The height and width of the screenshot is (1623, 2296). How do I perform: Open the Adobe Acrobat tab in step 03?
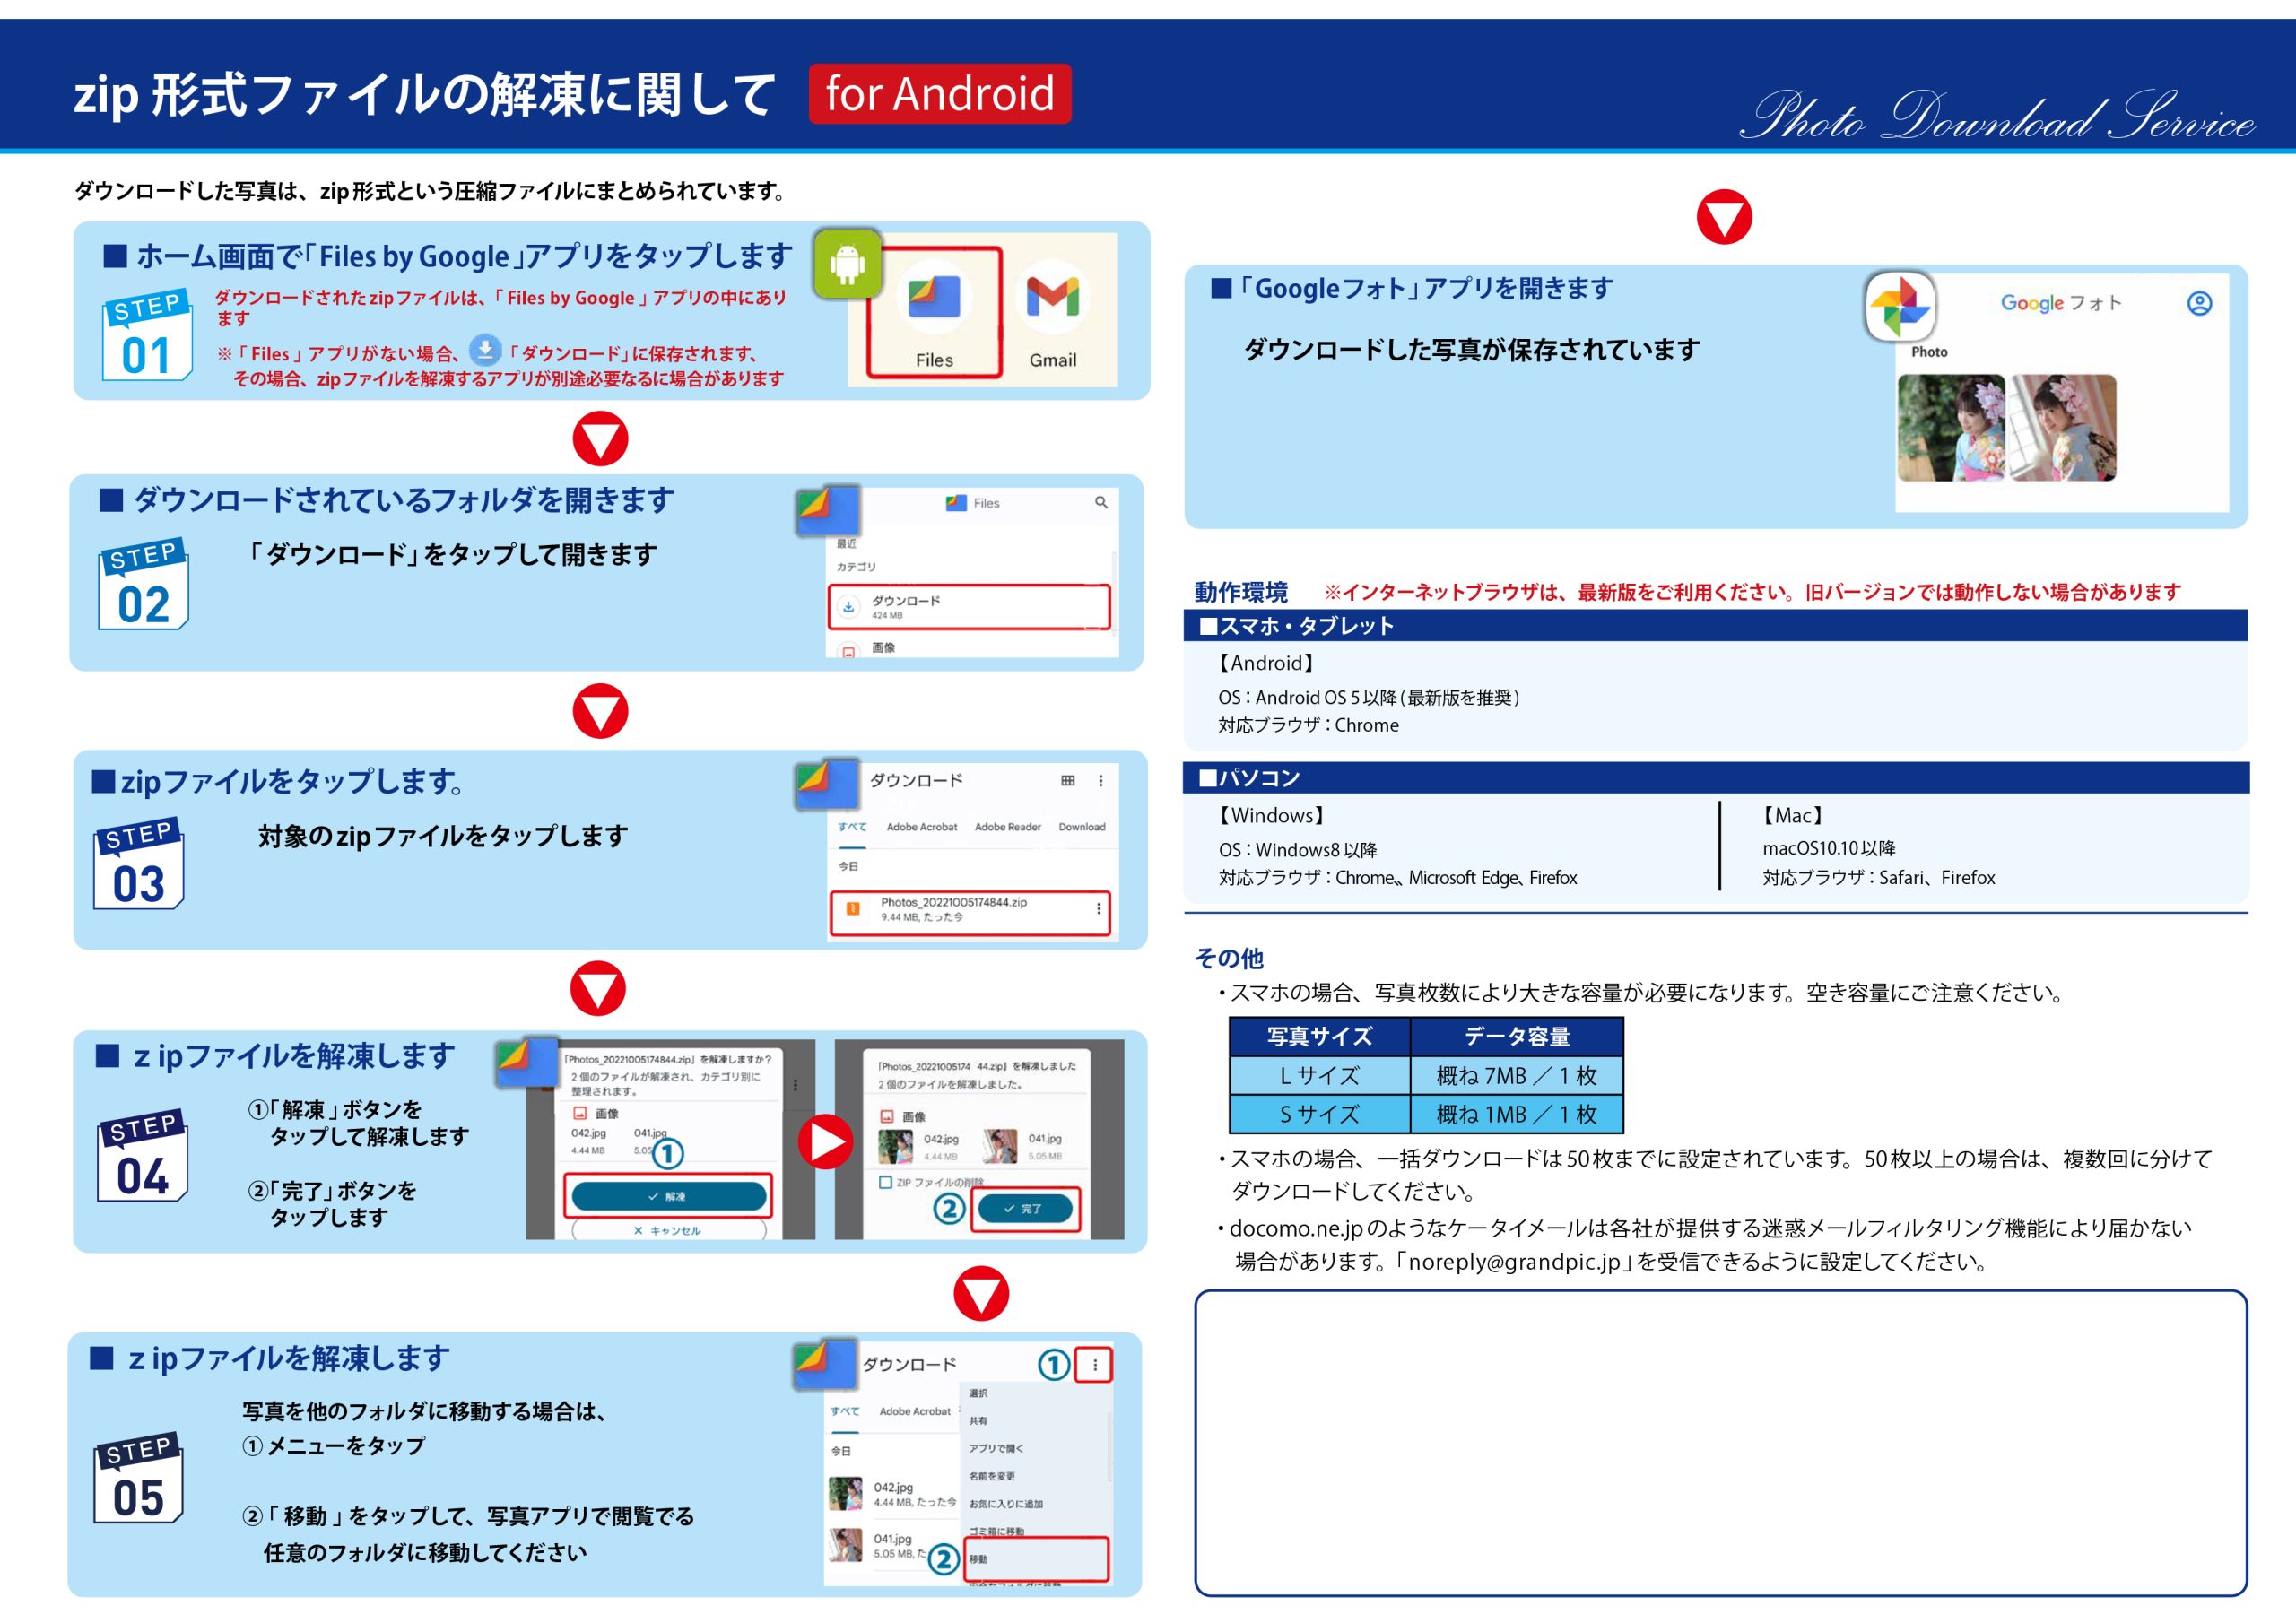921,827
